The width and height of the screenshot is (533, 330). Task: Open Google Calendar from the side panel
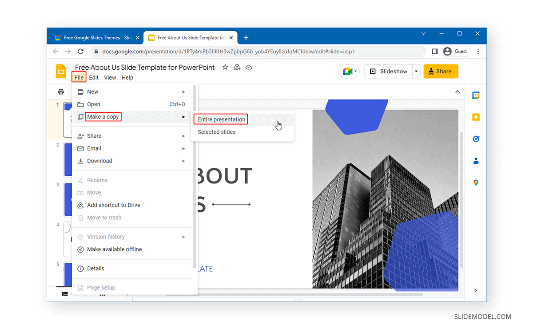[476, 95]
